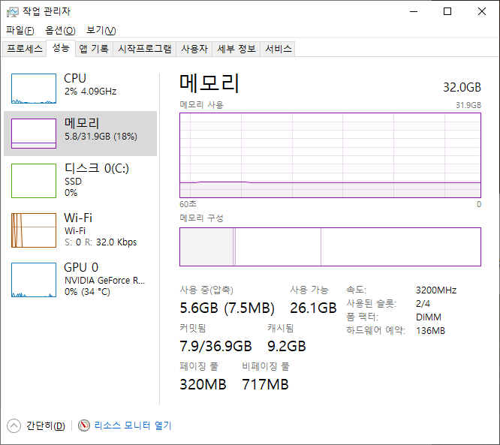500x445 pixels.
Task: Click the 32.0GB total memory value
Action: tap(462, 87)
